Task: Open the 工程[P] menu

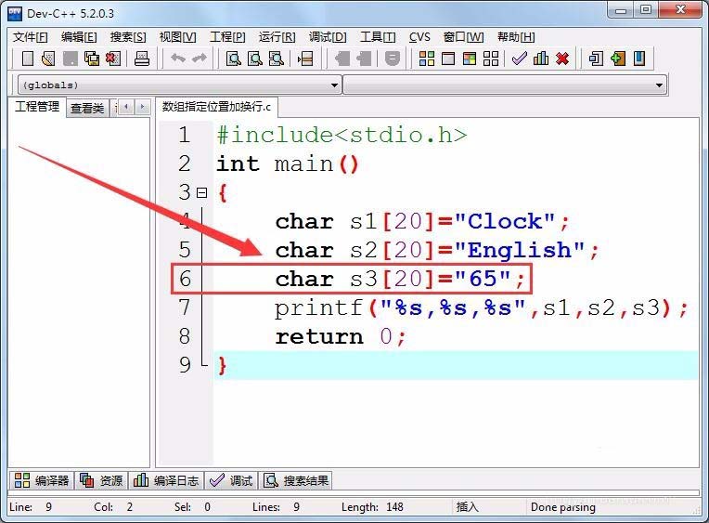Action: 227,37
